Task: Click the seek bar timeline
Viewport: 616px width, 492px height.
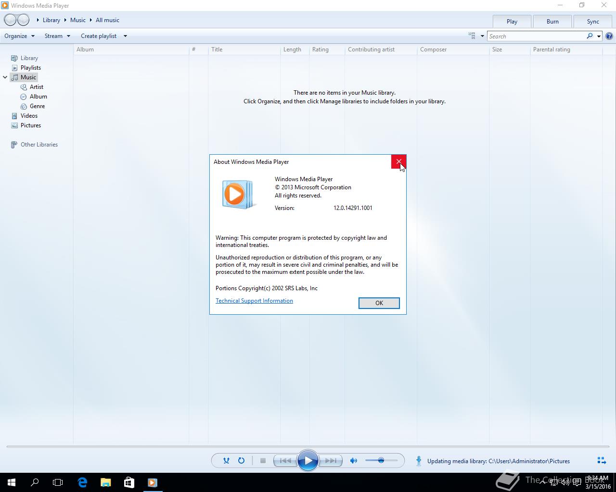Action: pyautogui.click(x=308, y=447)
